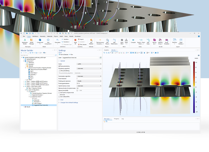Switch to the Progress tab
209x152 pixels.
click(116, 119)
